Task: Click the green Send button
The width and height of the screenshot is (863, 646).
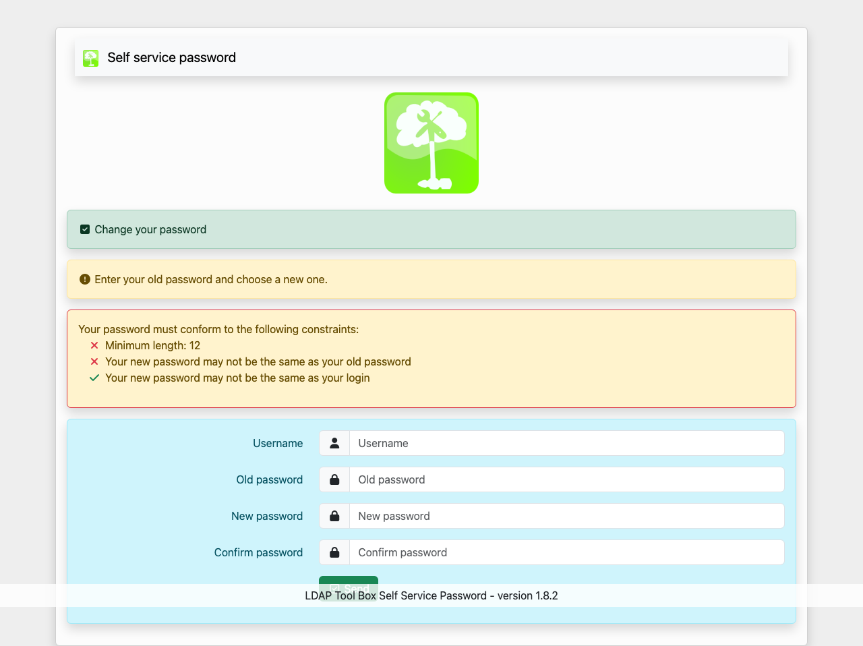Action: point(349,588)
